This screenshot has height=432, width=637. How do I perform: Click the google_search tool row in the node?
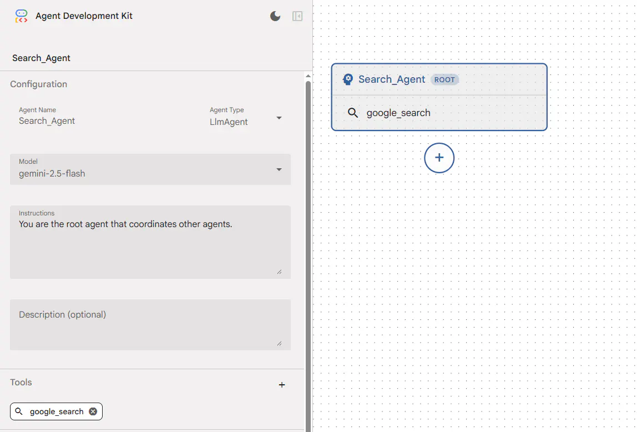click(x=439, y=113)
